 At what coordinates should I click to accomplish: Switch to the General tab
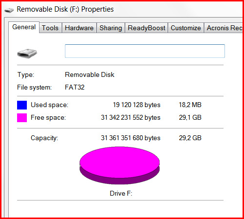[24, 27]
